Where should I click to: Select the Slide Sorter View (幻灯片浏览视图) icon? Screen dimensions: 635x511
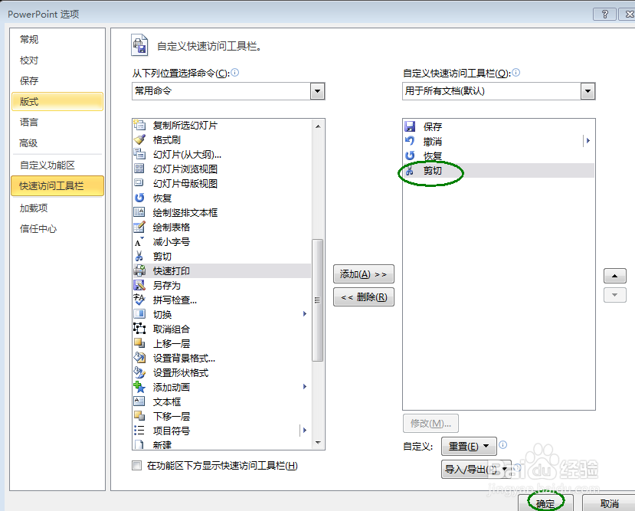pos(139,169)
